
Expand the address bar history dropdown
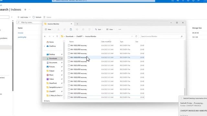pyautogui.click(x=132, y=36)
